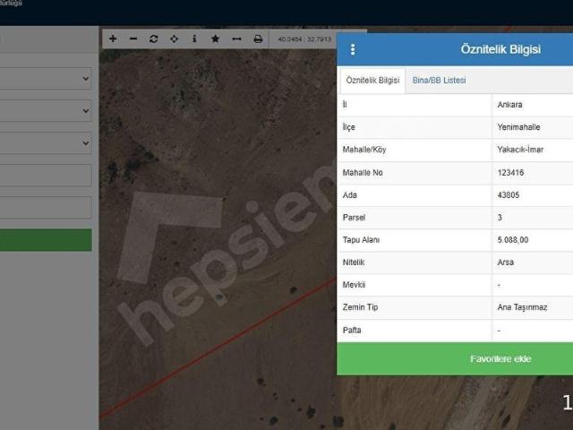Click the green search button in left panel

(46, 240)
